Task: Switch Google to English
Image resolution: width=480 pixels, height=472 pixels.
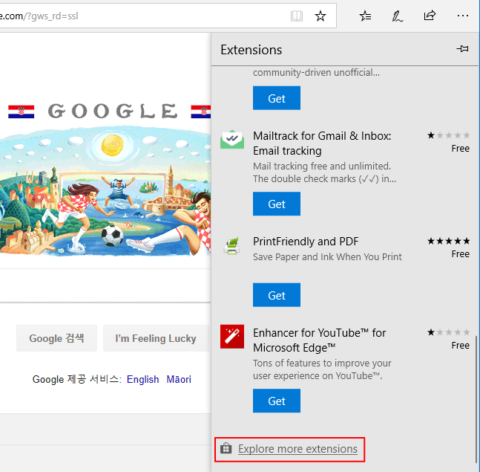Action: [142, 379]
